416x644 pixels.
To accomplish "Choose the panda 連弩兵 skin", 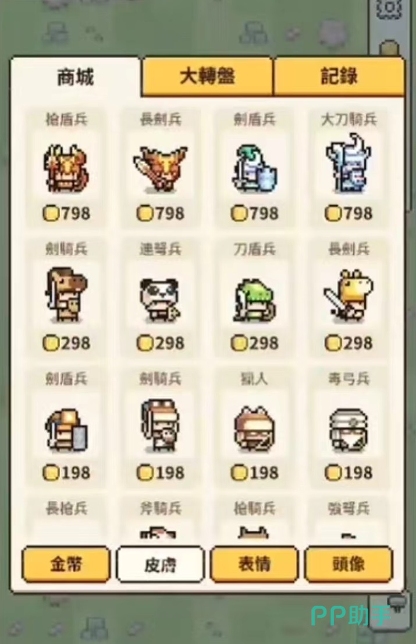I will pyautogui.click(x=160, y=297).
